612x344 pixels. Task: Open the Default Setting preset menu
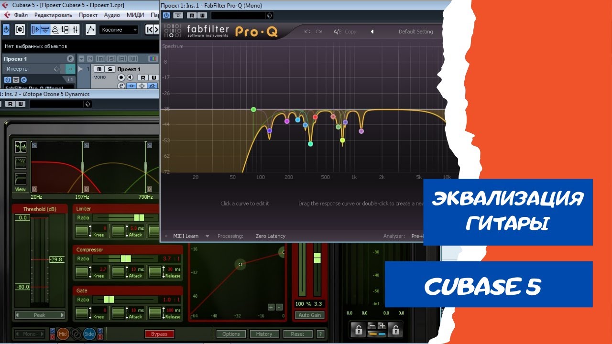tap(415, 32)
